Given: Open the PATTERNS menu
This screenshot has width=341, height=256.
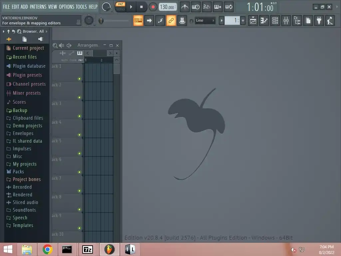Looking at the screenshot, I should (x=38, y=7).
